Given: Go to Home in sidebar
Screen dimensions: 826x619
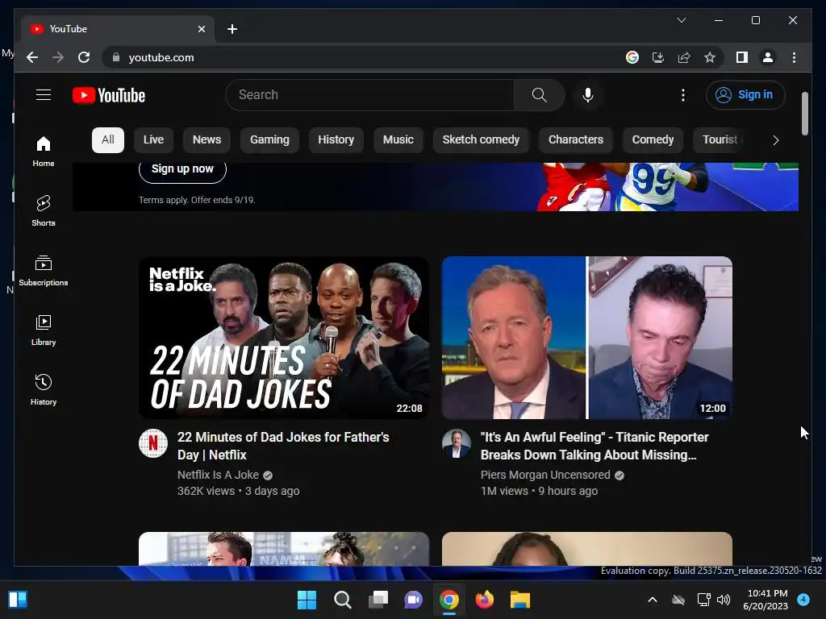Looking at the screenshot, I should click(x=44, y=151).
